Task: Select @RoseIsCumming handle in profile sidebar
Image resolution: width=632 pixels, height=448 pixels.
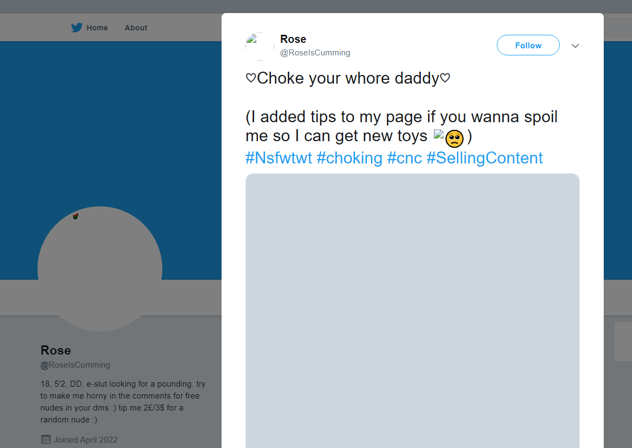Action: click(75, 365)
